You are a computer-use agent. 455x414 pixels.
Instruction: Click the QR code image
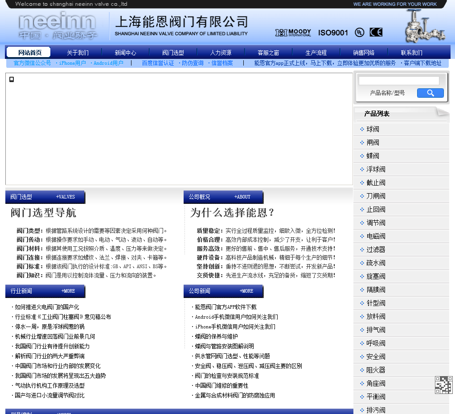click(x=444, y=385)
